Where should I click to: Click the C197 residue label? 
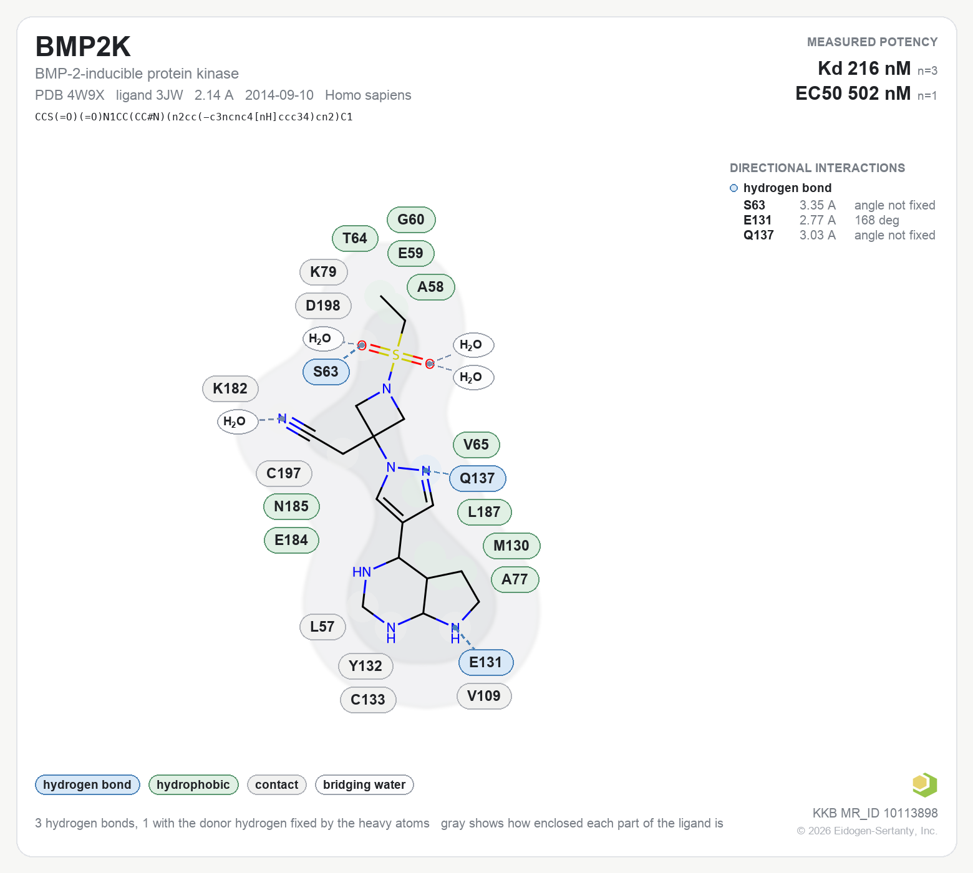pos(284,473)
